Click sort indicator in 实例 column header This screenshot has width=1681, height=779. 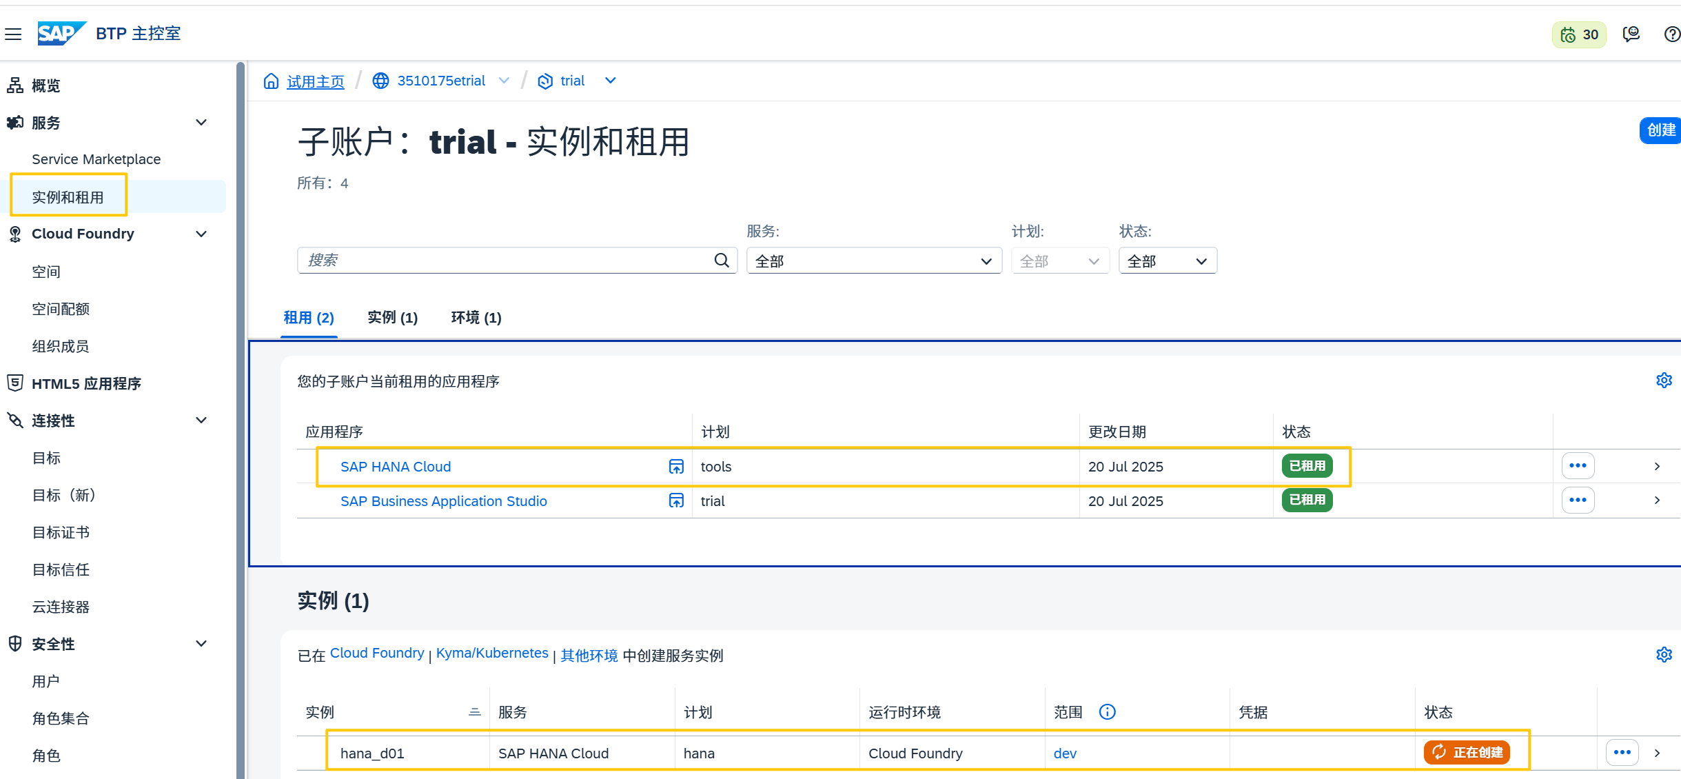[475, 712]
